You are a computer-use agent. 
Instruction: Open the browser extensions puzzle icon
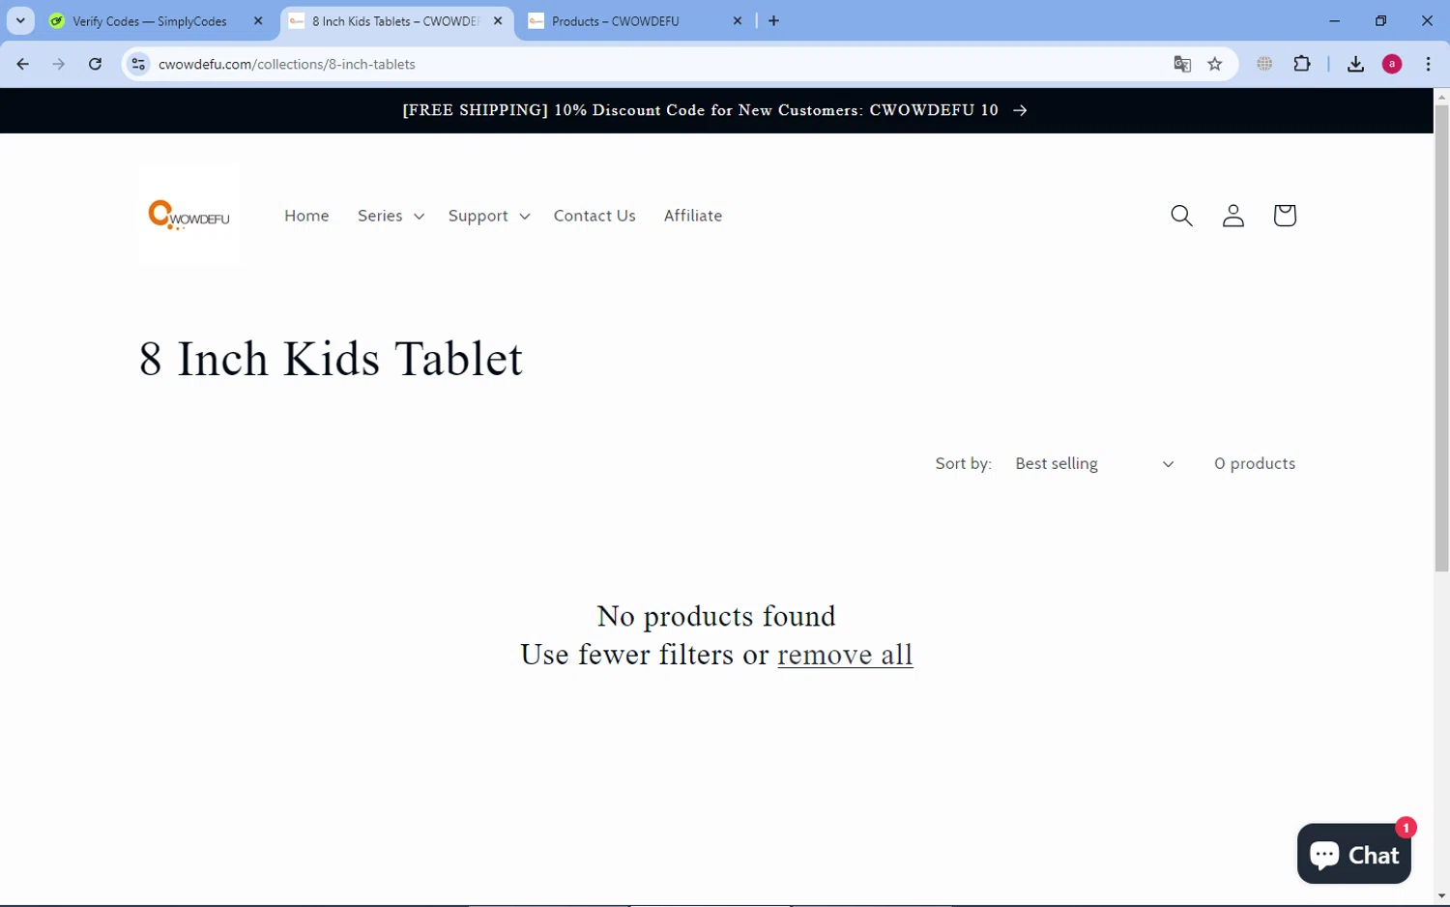tap(1302, 64)
